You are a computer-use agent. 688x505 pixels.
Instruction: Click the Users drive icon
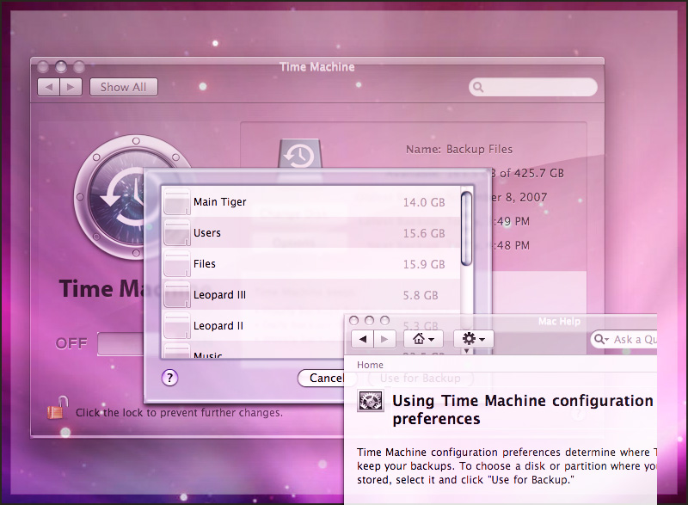(x=177, y=232)
